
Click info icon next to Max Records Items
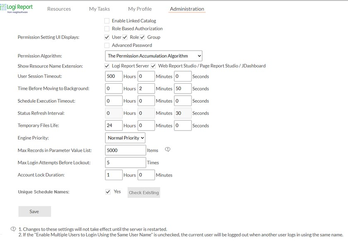click(168, 150)
